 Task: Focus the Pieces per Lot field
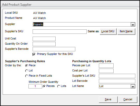[106, 66]
